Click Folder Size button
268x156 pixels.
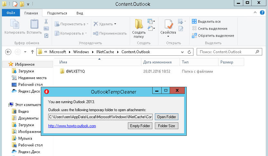pos(166,126)
